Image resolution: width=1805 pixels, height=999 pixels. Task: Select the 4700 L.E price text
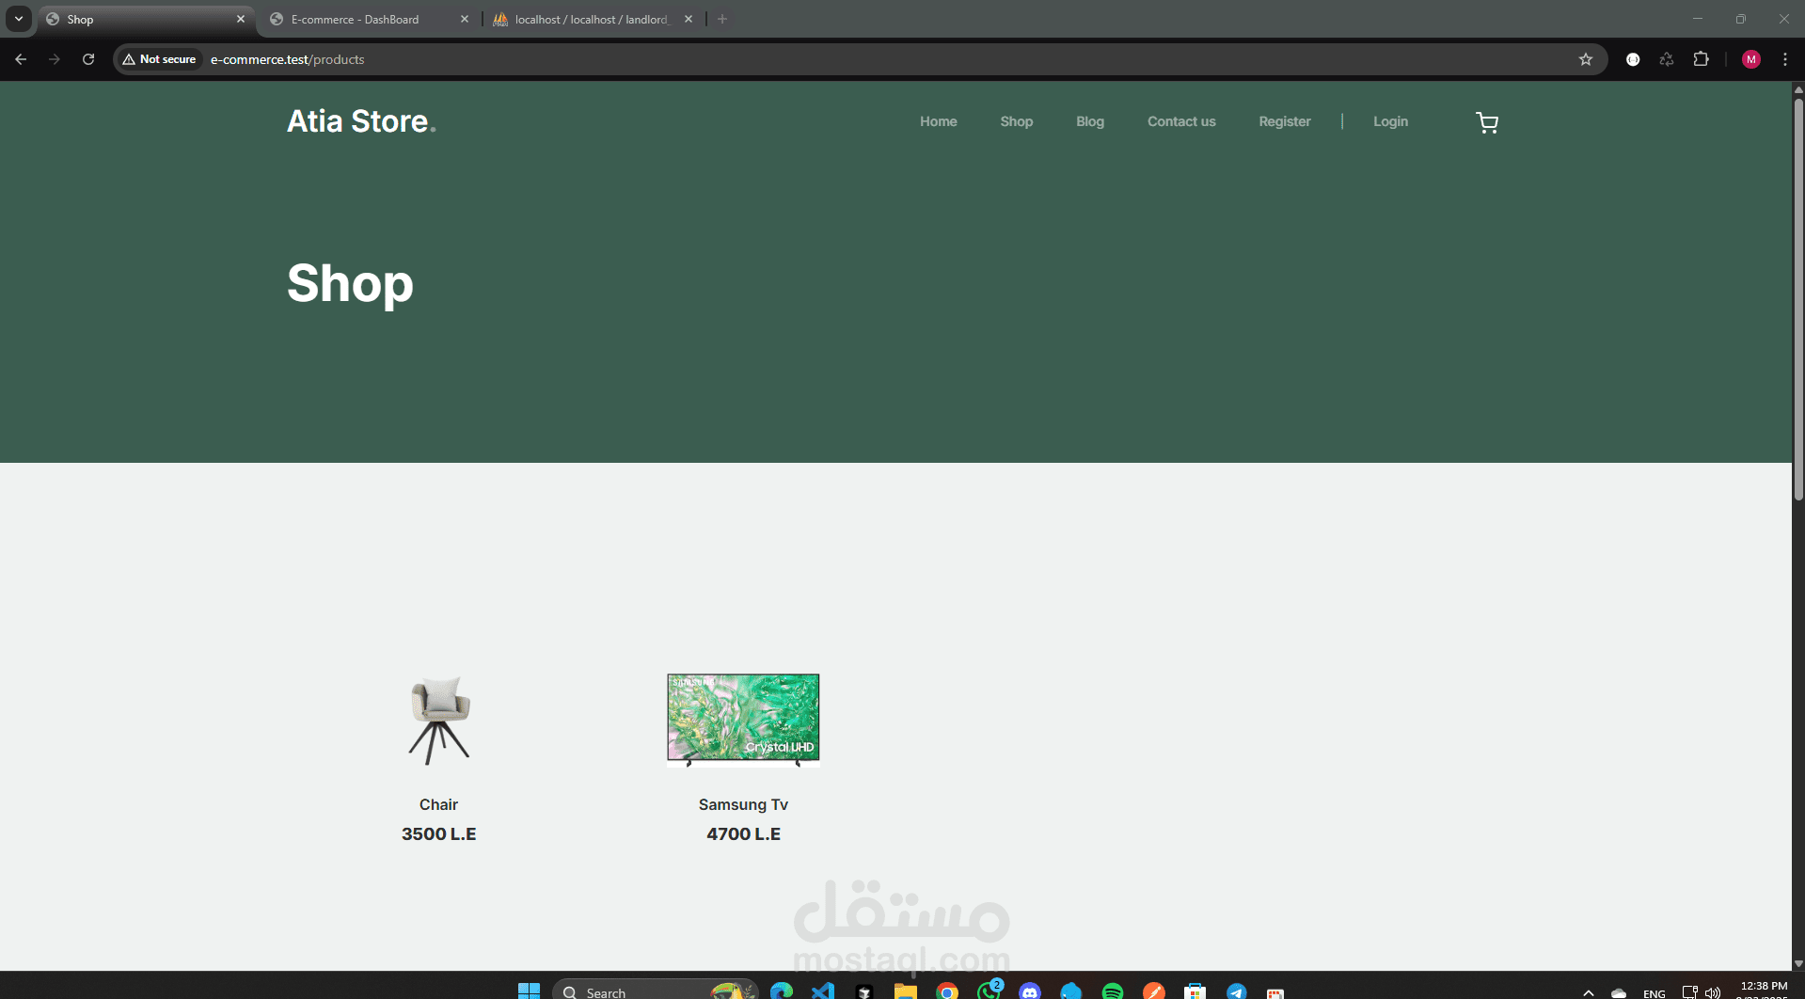(x=743, y=834)
